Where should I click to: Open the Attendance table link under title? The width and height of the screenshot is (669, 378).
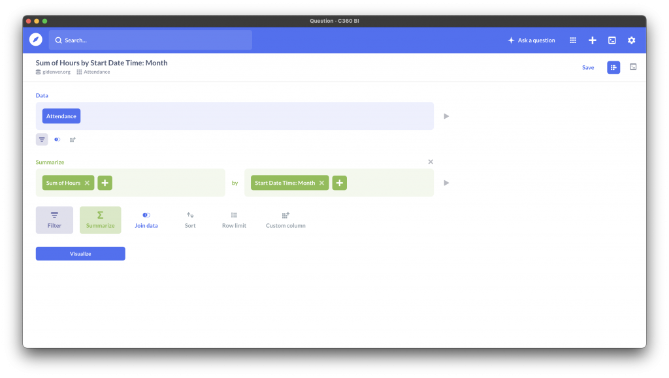(x=93, y=72)
